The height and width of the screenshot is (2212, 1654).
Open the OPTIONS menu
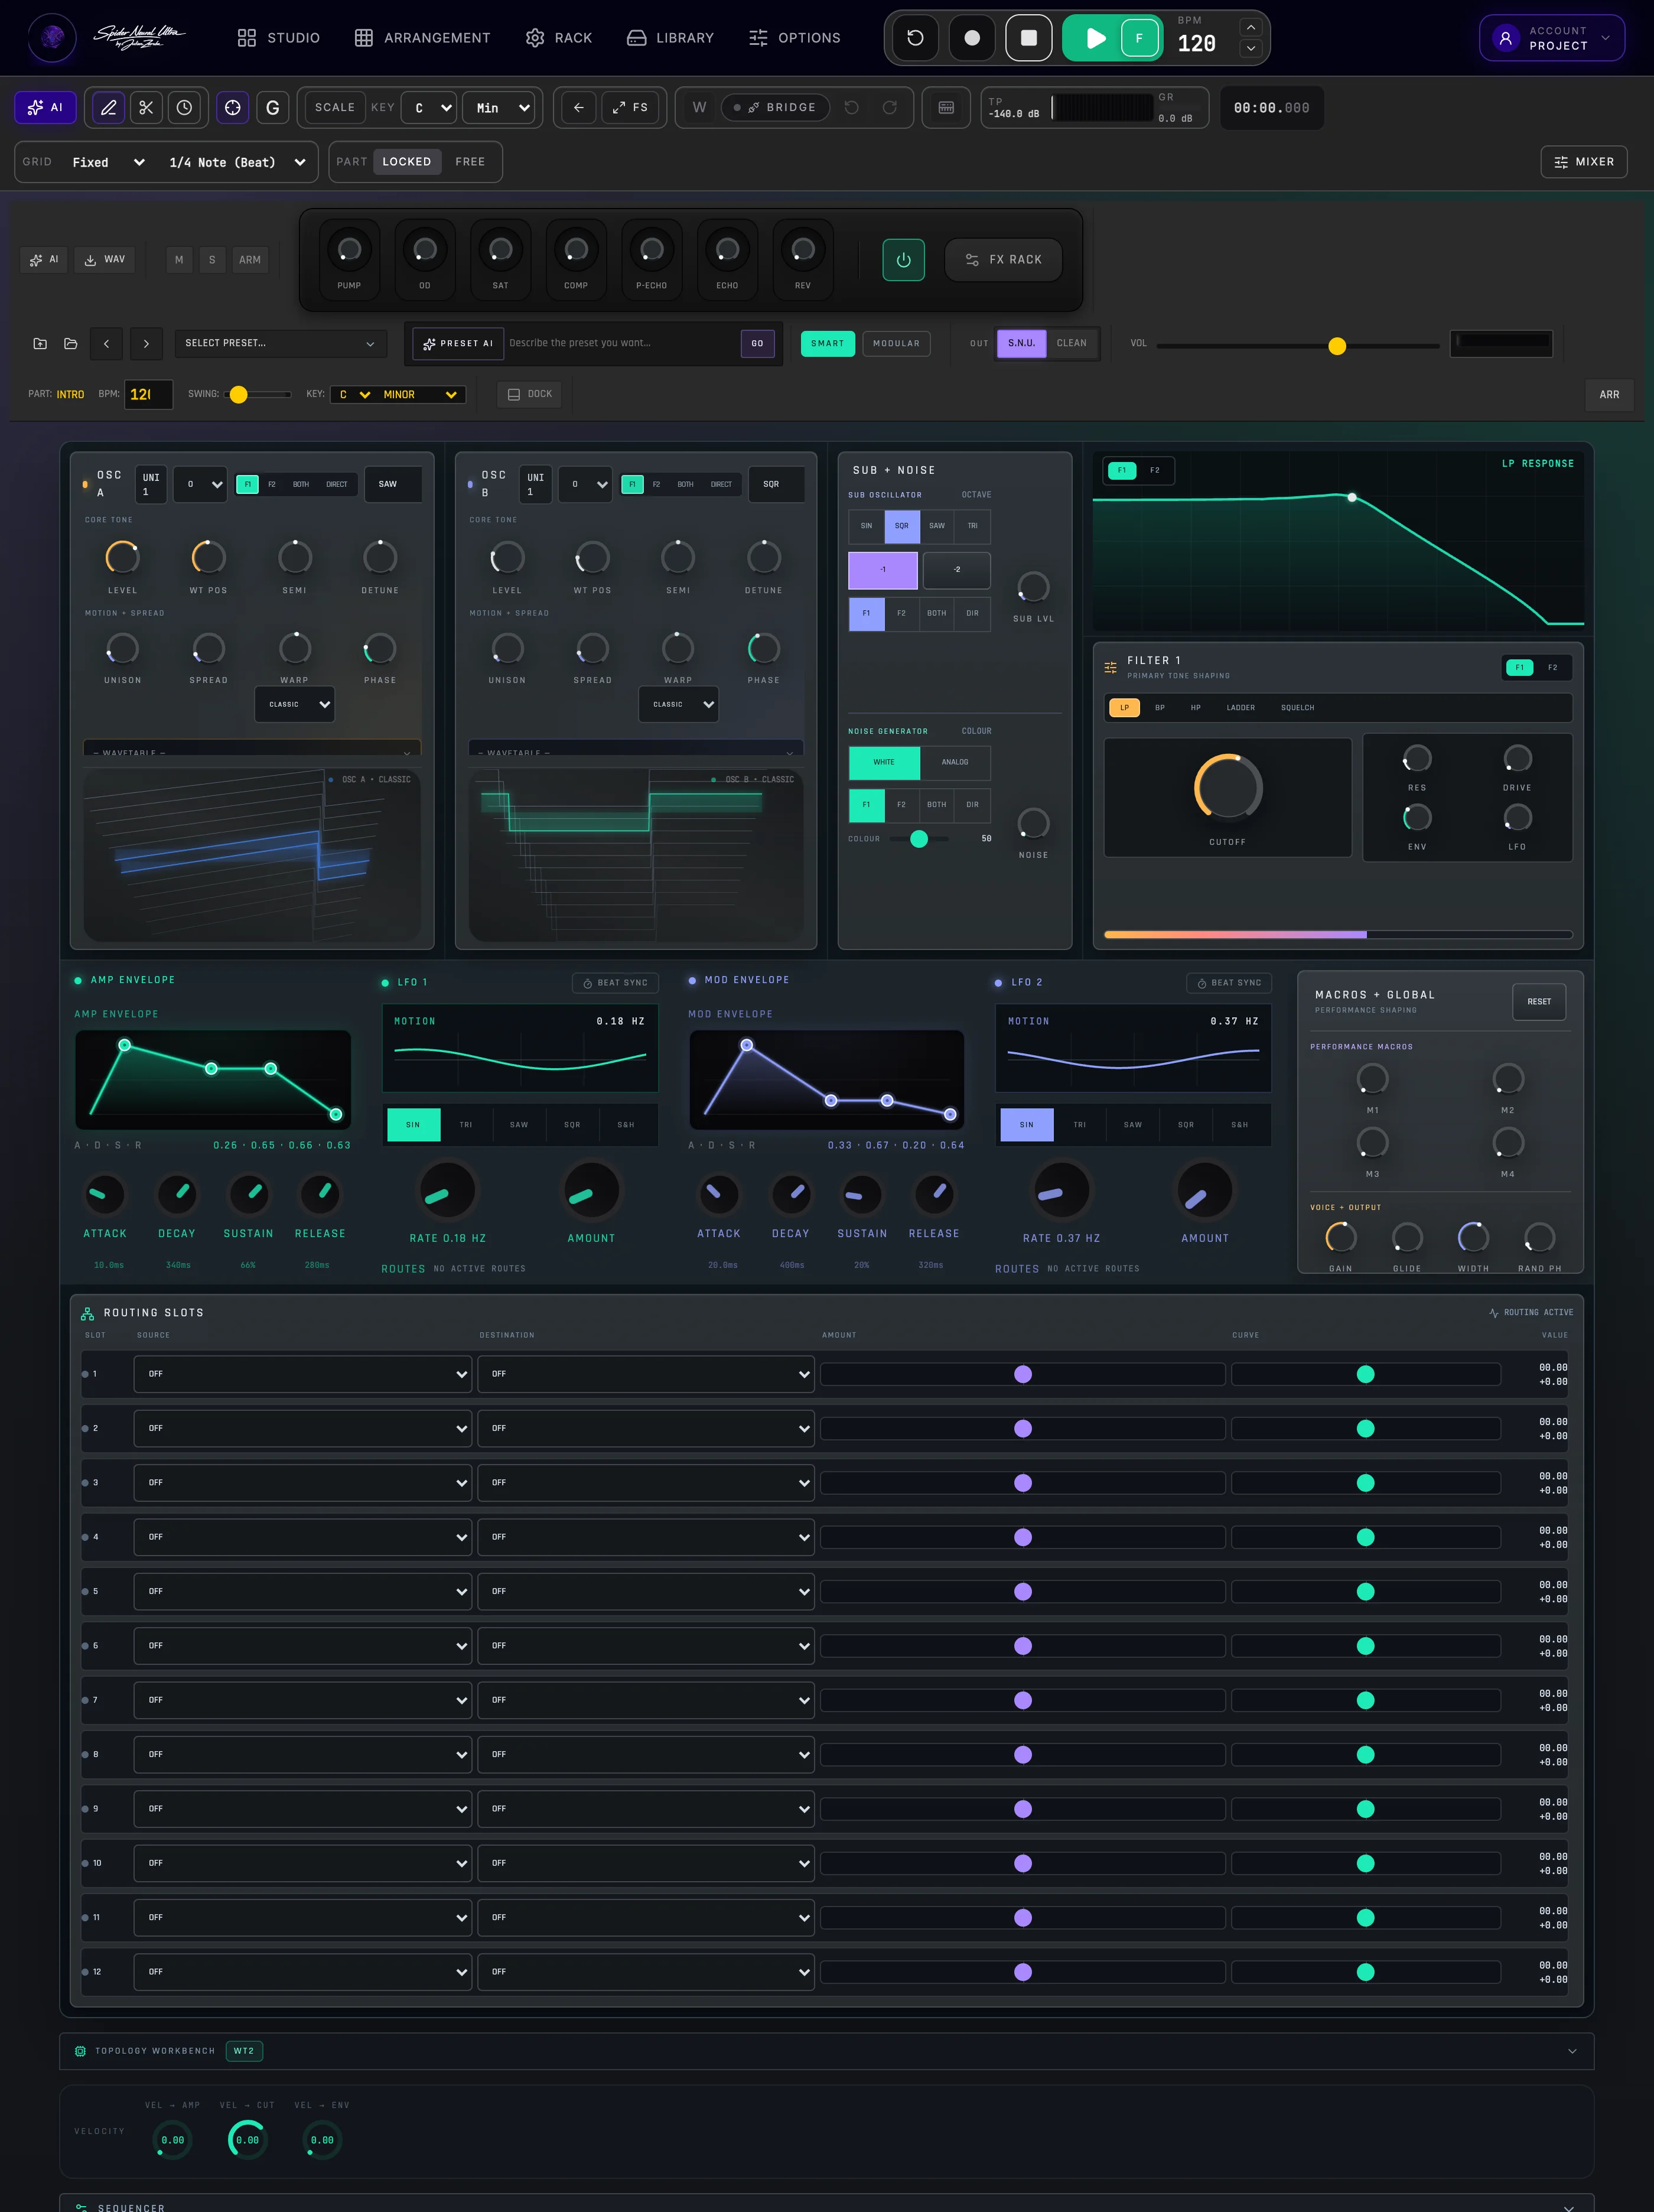[795, 38]
